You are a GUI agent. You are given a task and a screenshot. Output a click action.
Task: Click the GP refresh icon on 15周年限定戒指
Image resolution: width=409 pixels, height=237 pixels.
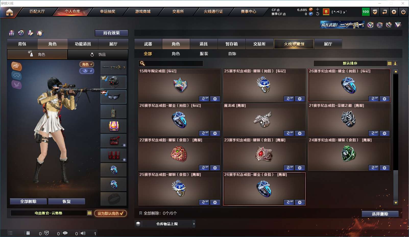(204, 99)
